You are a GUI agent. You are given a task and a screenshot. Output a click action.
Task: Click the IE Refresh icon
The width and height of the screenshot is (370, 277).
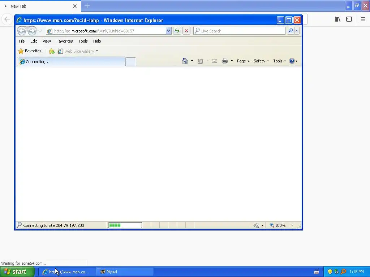pos(177,31)
